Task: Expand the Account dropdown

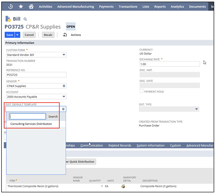Action: [x=64, y=97]
